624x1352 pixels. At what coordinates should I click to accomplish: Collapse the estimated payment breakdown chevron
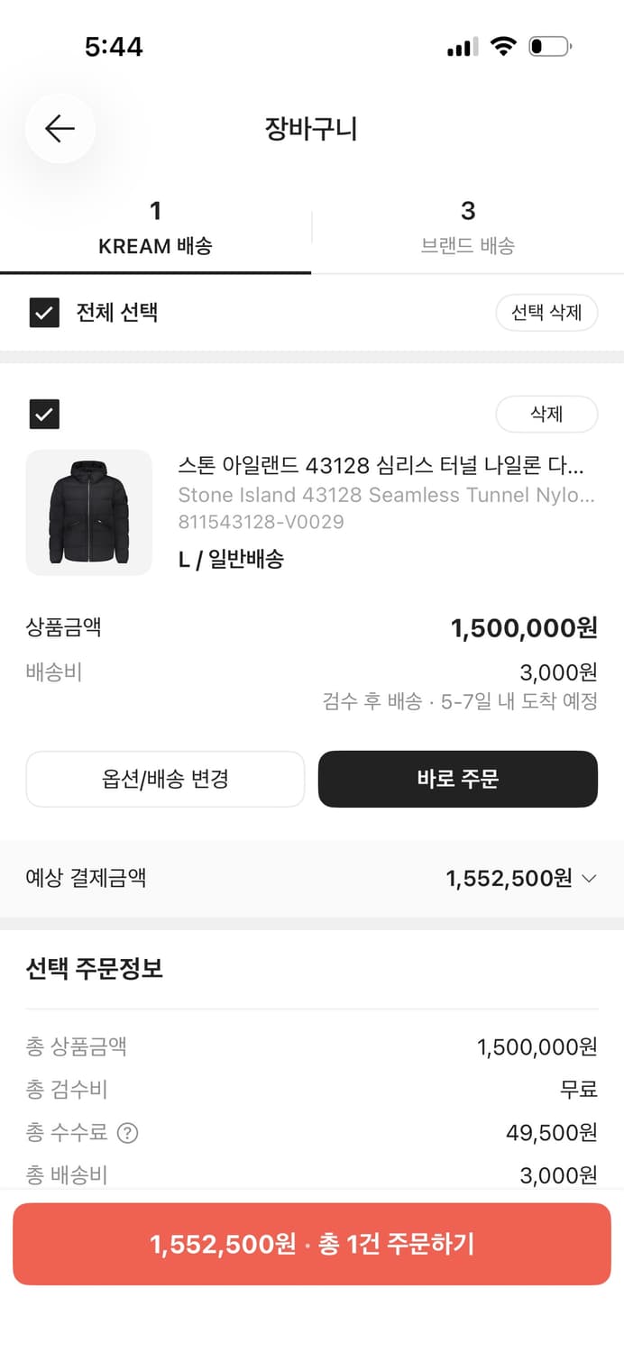click(589, 877)
